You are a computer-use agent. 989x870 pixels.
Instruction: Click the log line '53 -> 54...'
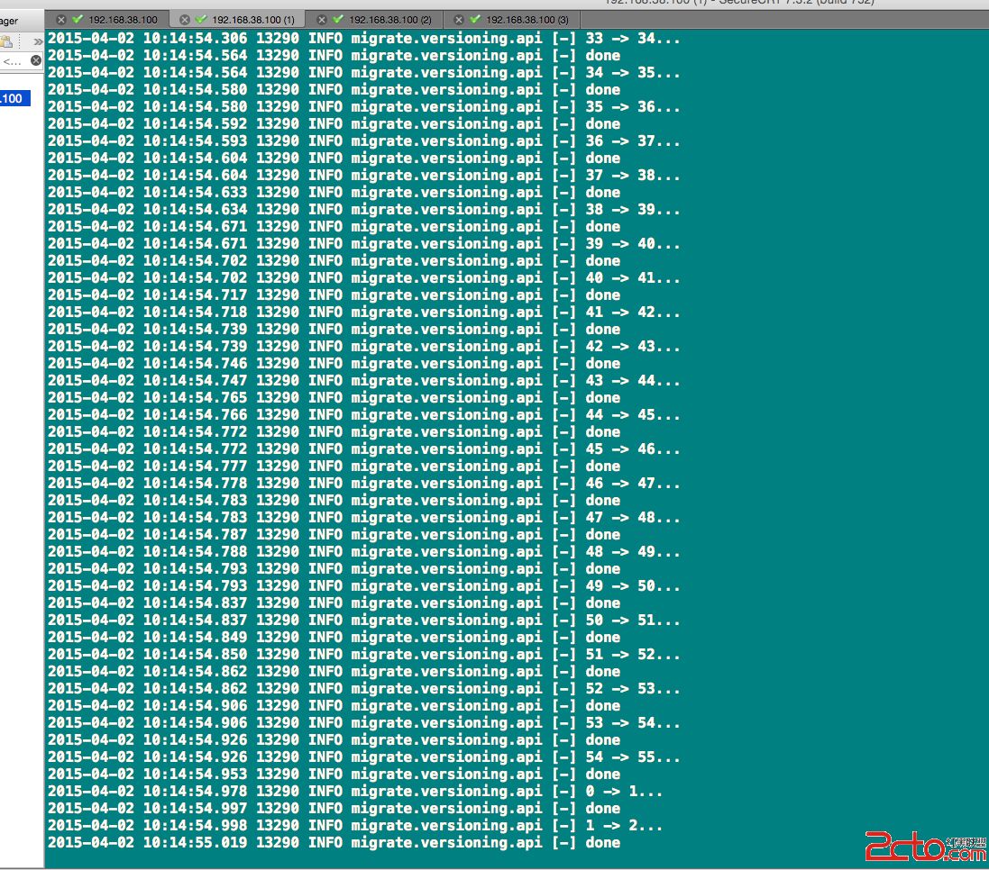click(x=364, y=722)
